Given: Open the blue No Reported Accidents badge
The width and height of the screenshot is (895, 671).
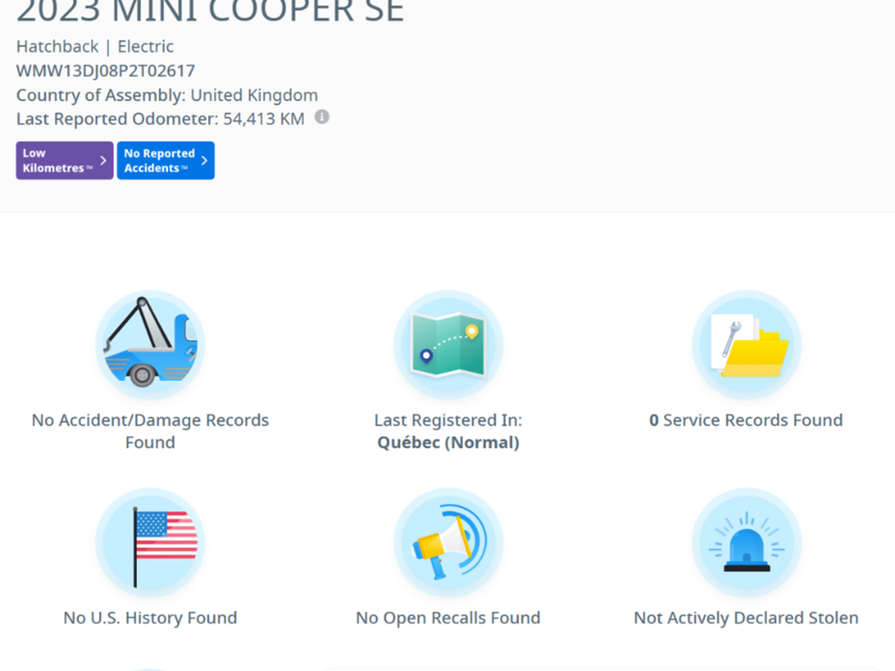Looking at the screenshot, I should [x=159, y=161].
